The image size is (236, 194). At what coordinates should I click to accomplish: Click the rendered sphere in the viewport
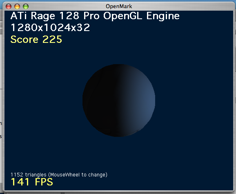coord(119,100)
